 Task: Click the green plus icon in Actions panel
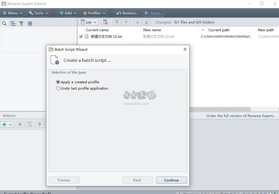[x=5, y=124]
